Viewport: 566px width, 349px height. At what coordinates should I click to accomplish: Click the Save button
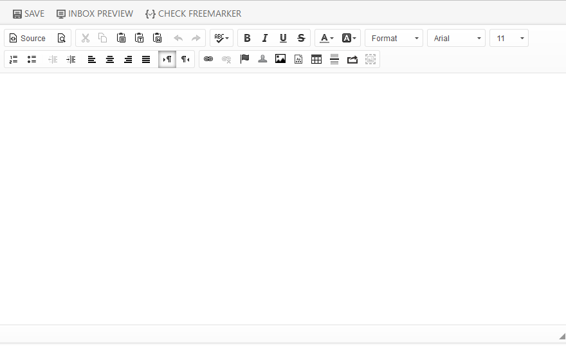(x=28, y=13)
